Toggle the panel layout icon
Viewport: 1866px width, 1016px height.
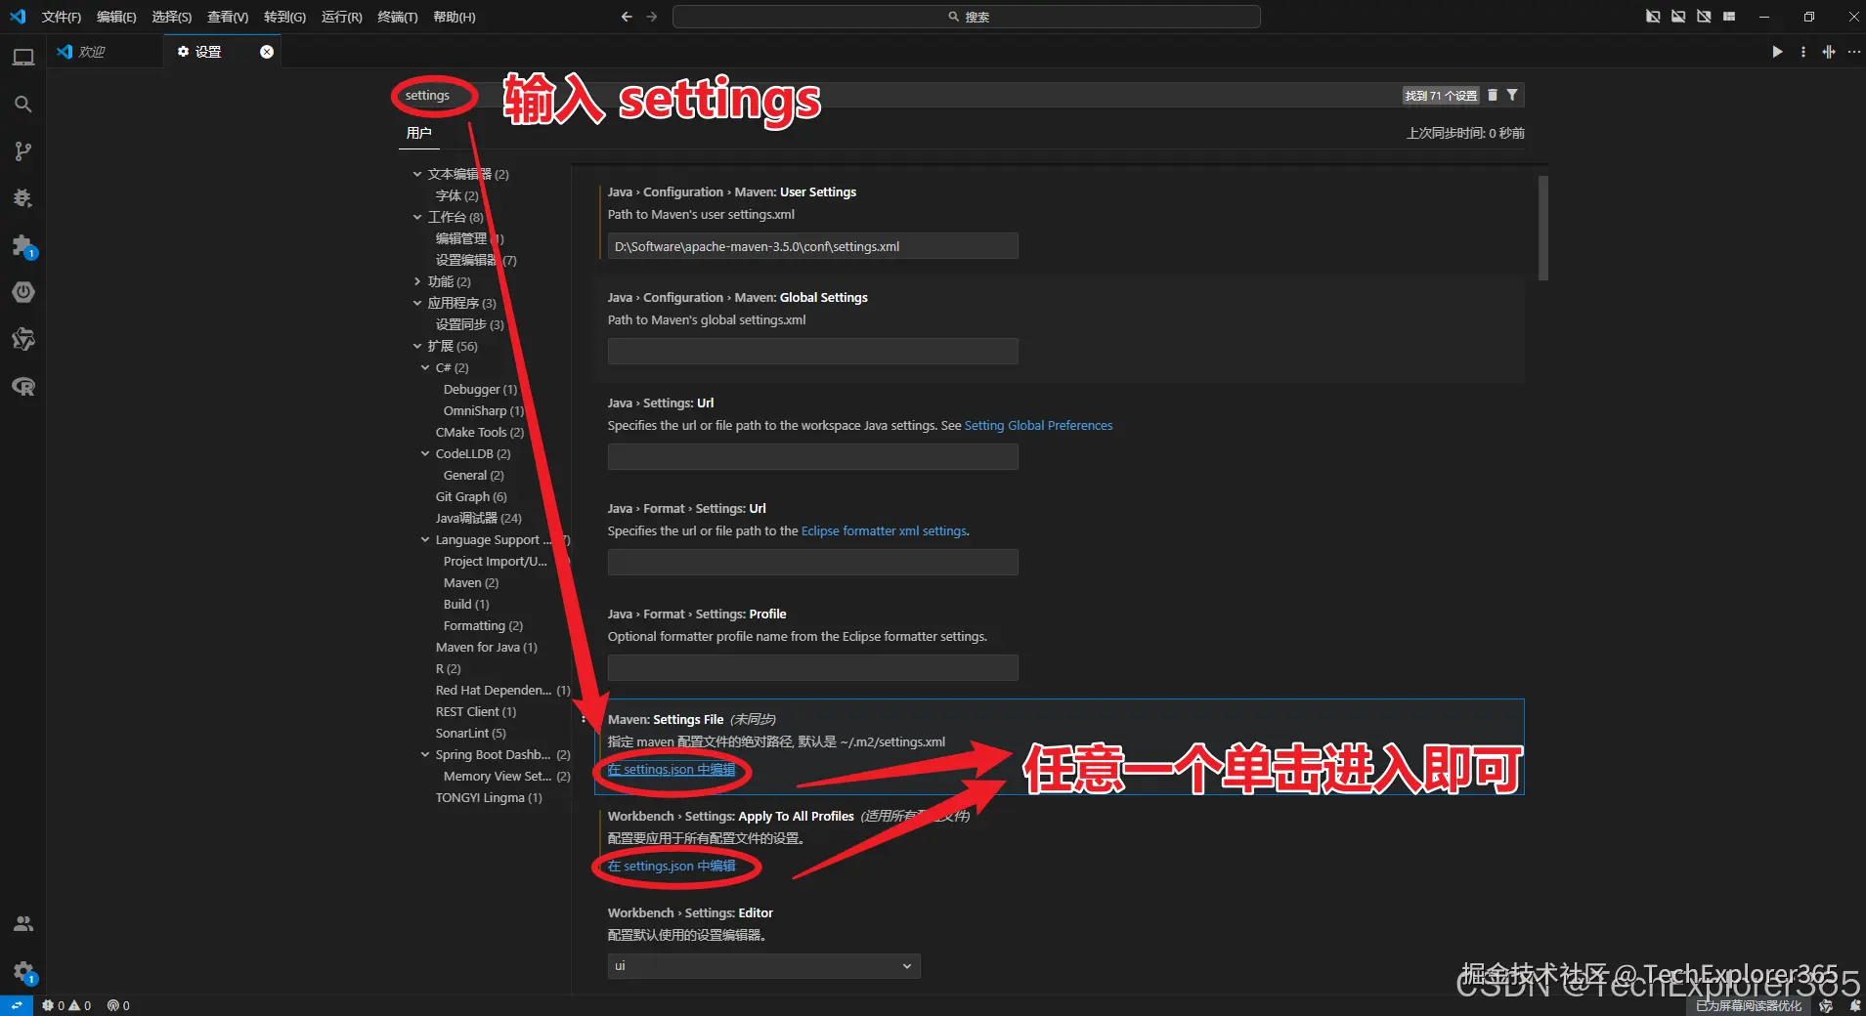tap(1678, 17)
